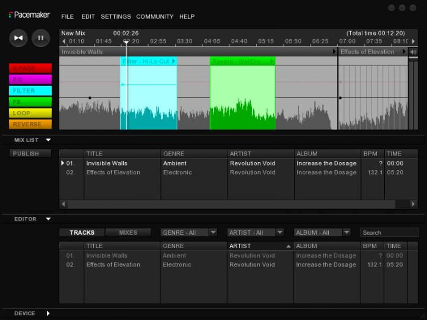Open the SETTINGS menu
Viewport: 427px width, 320px height.
(x=116, y=17)
